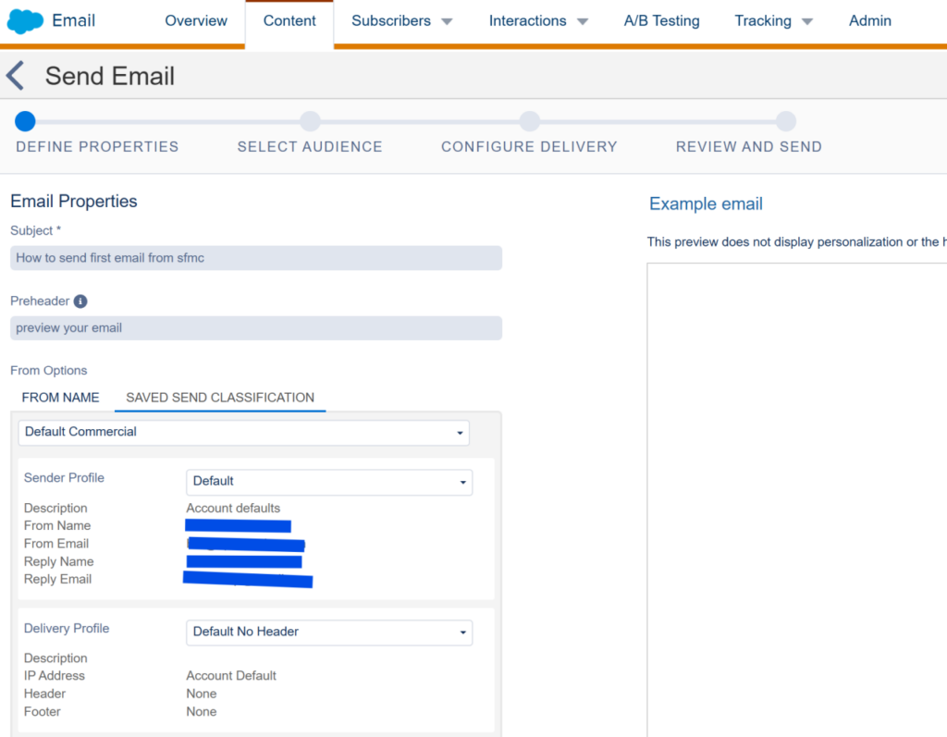The width and height of the screenshot is (947, 737).
Task: Click inside the example email preview pane
Action: [x=797, y=499]
